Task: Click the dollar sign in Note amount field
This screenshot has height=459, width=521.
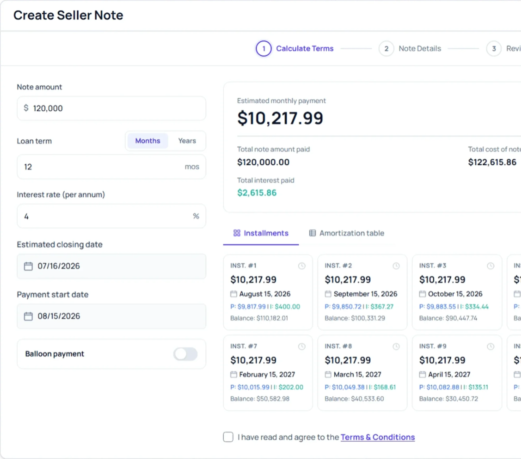Action: pos(26,108)
